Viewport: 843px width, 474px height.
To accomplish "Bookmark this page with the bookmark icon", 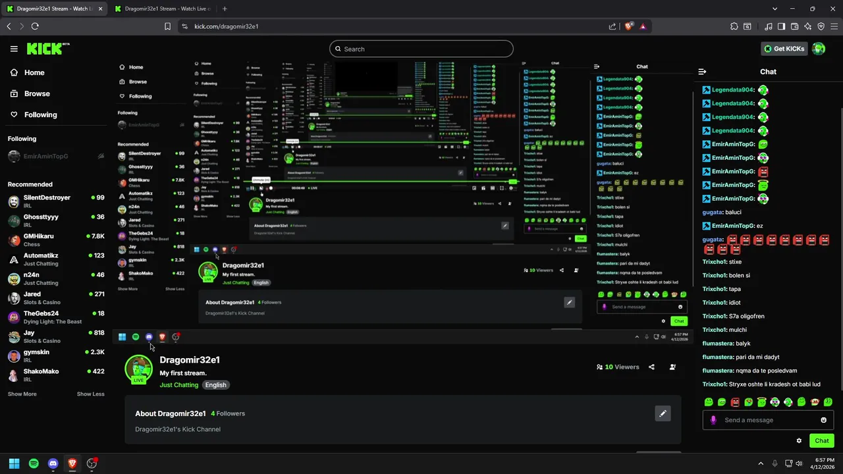I will pos(168,26).
